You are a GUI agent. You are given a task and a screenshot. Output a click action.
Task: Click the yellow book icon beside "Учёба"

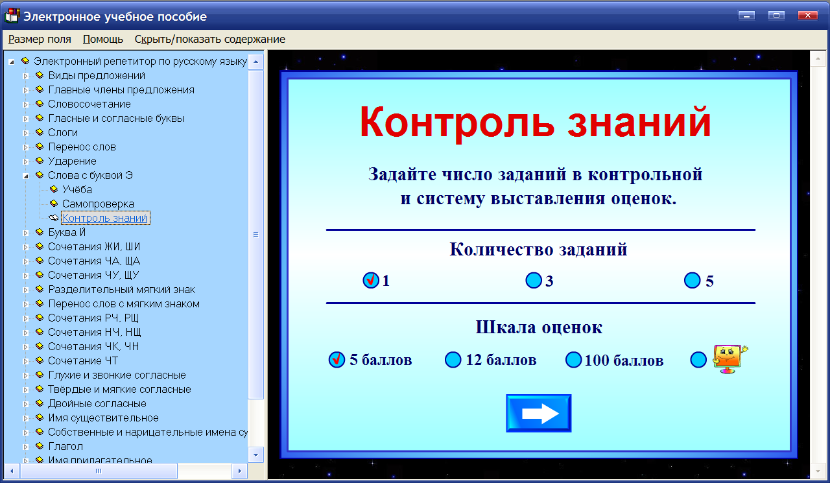(x=53, y=189)
